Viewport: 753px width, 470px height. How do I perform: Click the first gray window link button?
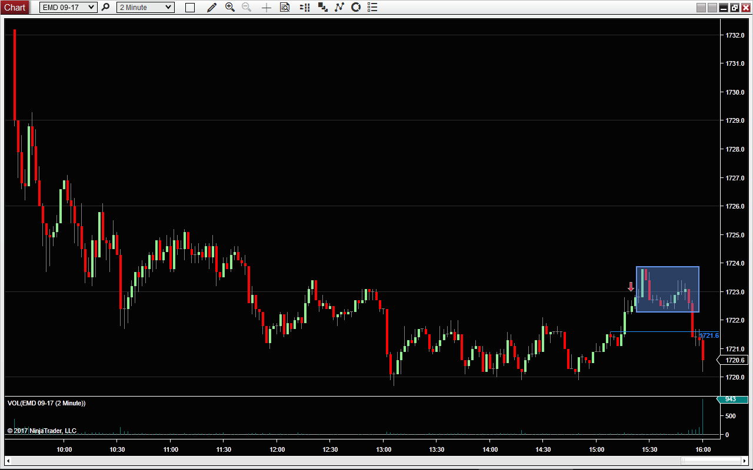tap(701, 8)
